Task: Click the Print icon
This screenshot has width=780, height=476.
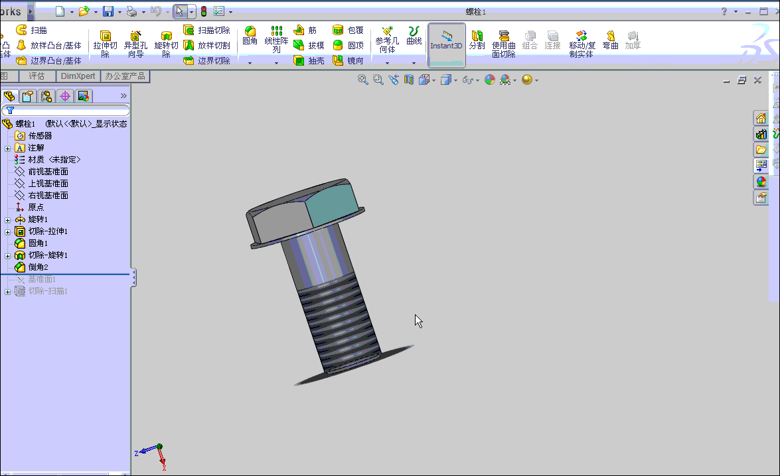Action: (132, 11)
